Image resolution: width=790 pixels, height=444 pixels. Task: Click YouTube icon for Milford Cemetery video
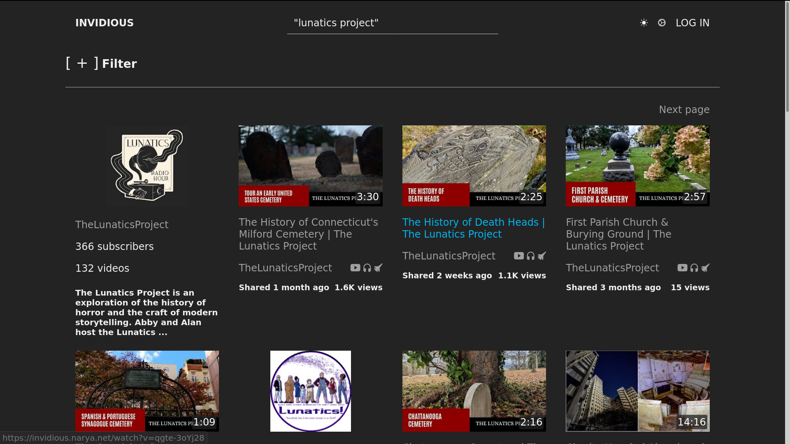tap(355, 268)
